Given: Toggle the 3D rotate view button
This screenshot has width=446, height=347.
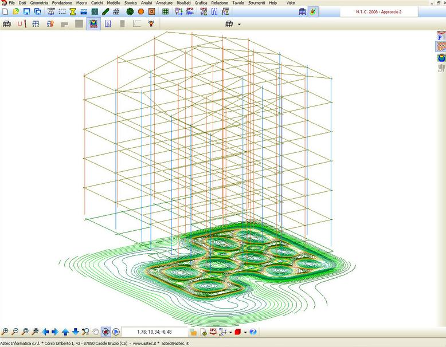Looking at the screenshot, I should tap(105, 332).
